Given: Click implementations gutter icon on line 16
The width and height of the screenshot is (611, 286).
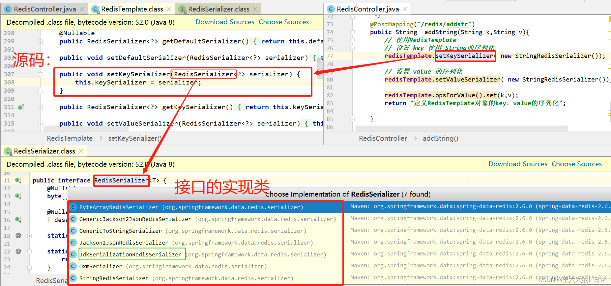Looking at the screenshot, I should coord(18,220).
